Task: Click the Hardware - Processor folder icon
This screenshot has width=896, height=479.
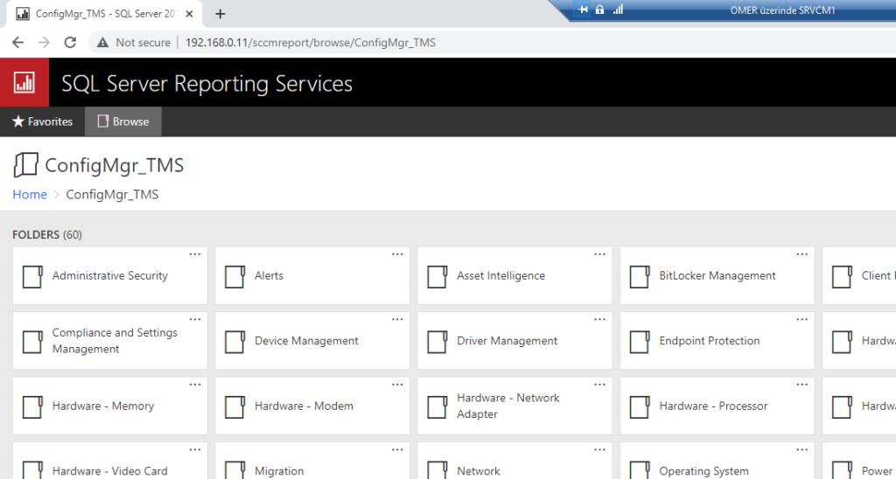Action: (640, 406)
